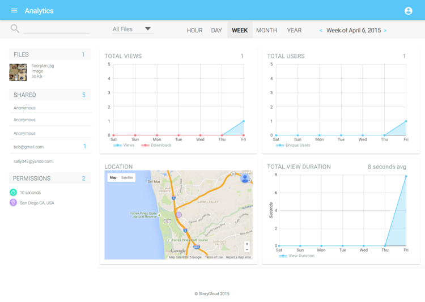Switch map to Map view

(113, 177)
